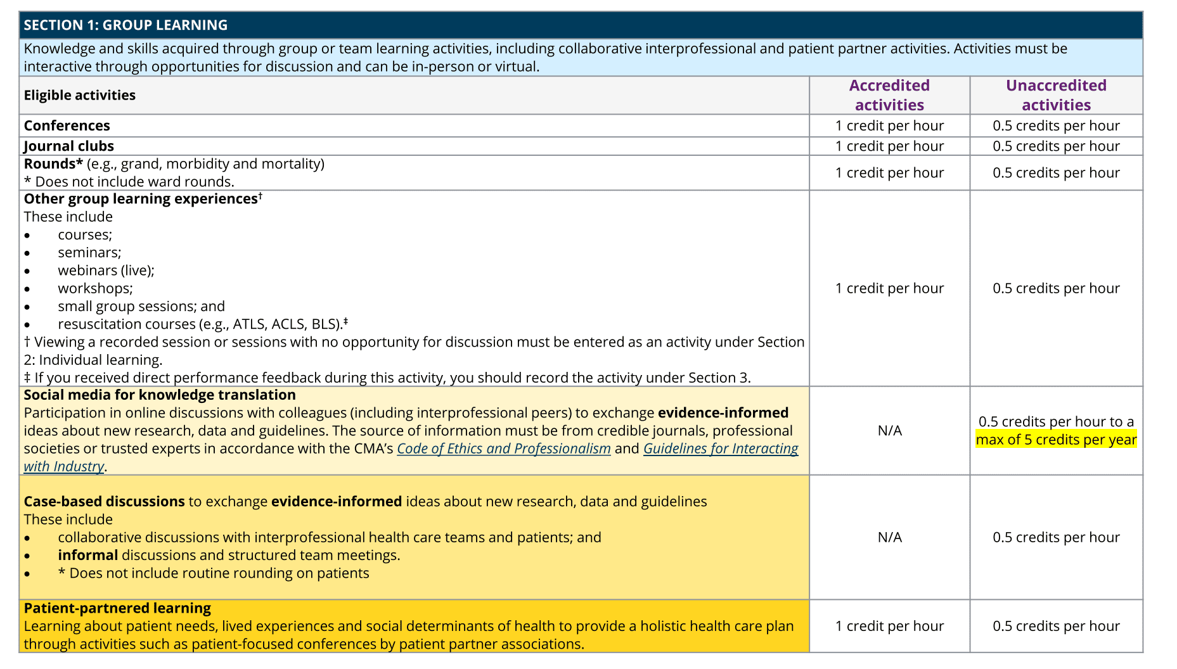Click the Patient-partnered learning heading

pos(117,608)
